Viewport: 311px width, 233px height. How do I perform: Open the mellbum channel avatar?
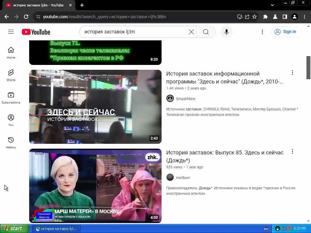point(170,177)
